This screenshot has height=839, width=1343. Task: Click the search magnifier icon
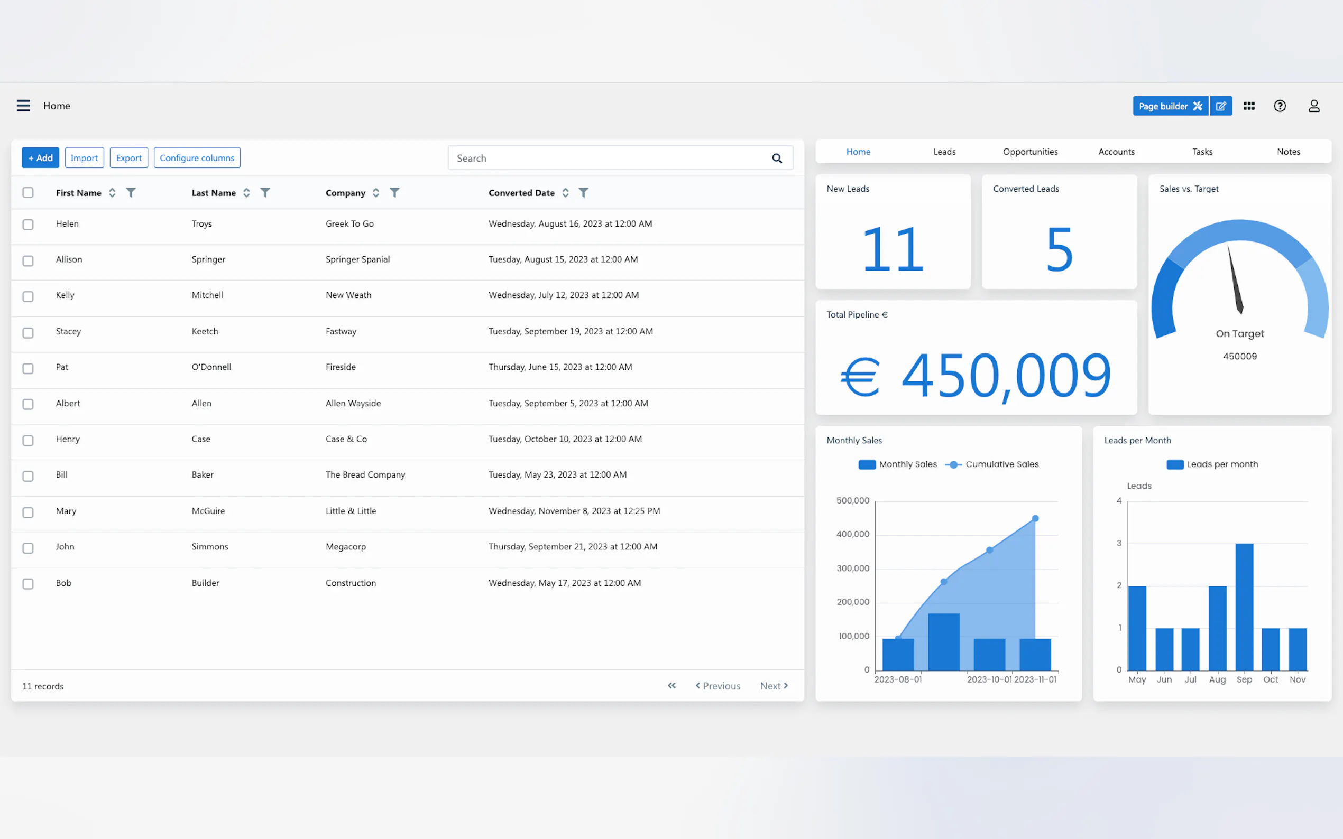click(777, 158)
